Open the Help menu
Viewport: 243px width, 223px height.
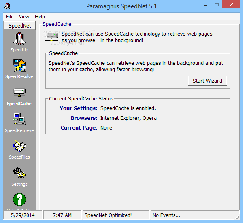point(40,17)
